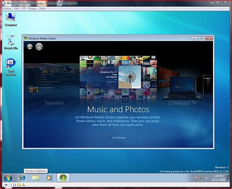232x189 pixels.
Task: Open the Recycle Bin desktop icon
Action: tap(11, 42)
